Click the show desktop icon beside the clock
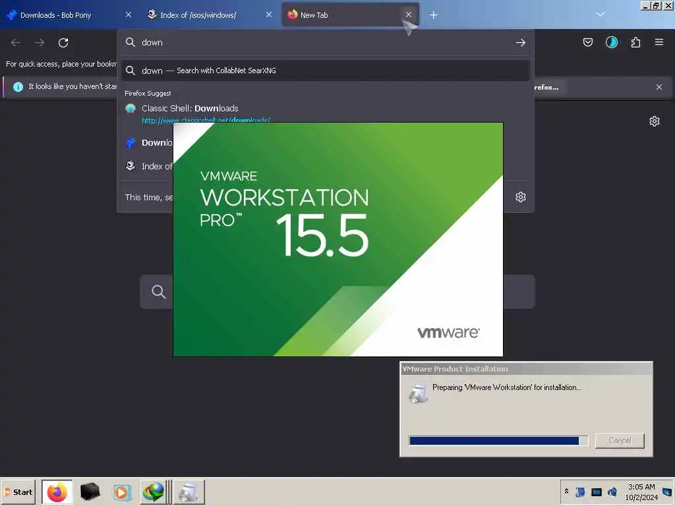The height and width of the screenshot is (506, 675). (x=668, y=492)
